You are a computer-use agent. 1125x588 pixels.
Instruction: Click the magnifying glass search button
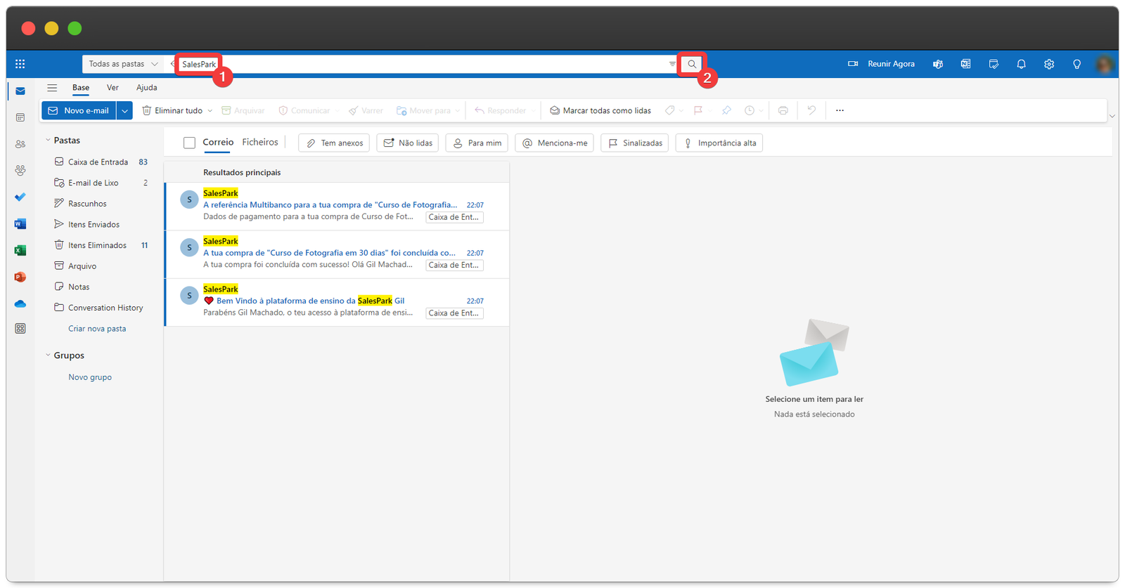(x=692, y=64)
